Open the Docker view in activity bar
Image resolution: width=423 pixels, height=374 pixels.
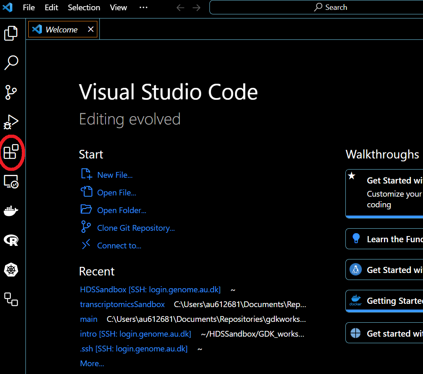pyautogui.click(x=11, y=211)
